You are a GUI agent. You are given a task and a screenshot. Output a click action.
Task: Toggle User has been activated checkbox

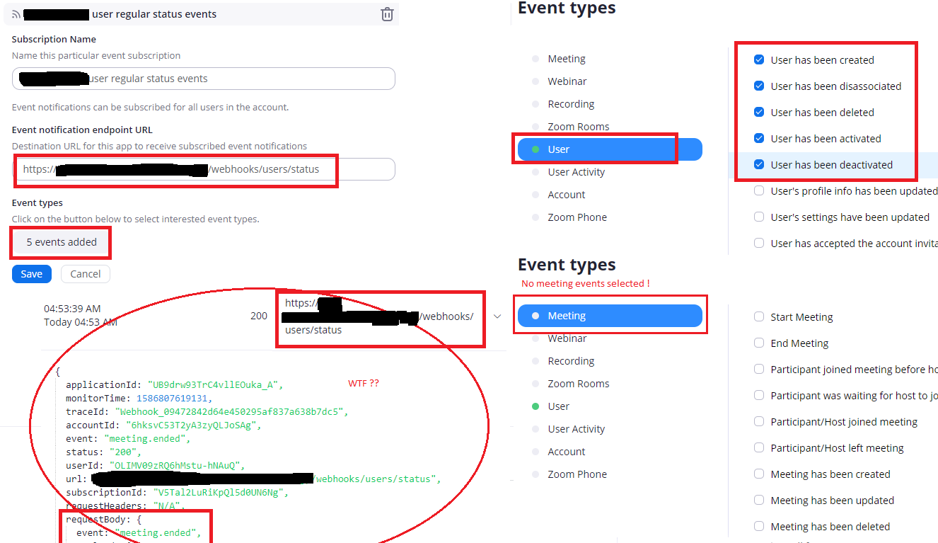[759, 139]
